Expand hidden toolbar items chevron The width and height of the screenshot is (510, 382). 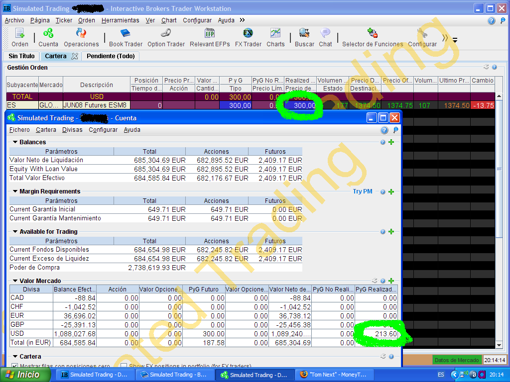pyautogui.click(x=445, y=38)
